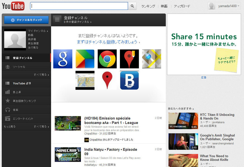
Task: Click the 急上昇 bar chart icon
Action: pyautogui.click(x=7, y=92)
